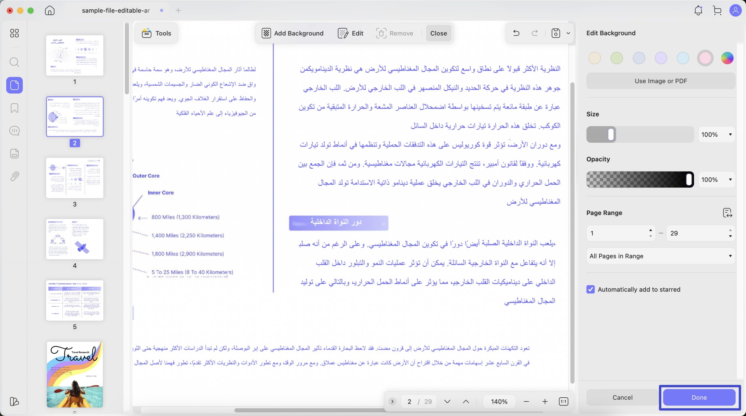Viewport: 746px width, 416px height.
Task: Open notifications bell icon
Action: 698,10
